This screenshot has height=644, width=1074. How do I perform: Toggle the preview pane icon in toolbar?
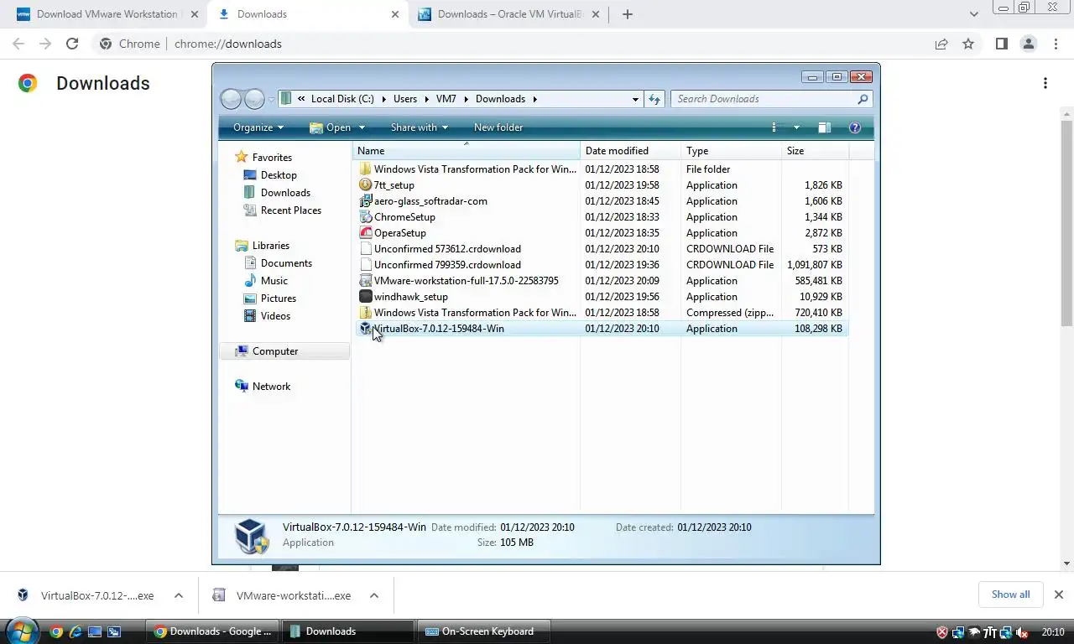(x=824, y=127)
